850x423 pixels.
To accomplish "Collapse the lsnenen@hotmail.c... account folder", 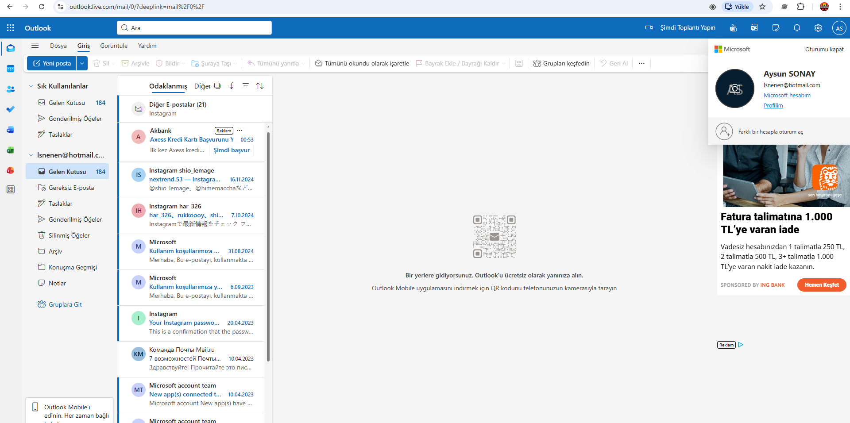I will (31, 155).
